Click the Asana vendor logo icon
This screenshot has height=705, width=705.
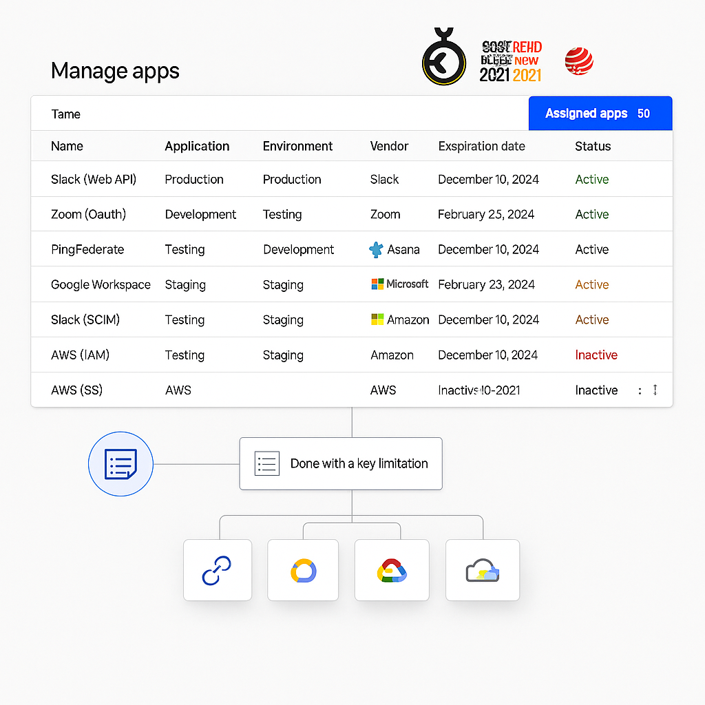[376, 249]
